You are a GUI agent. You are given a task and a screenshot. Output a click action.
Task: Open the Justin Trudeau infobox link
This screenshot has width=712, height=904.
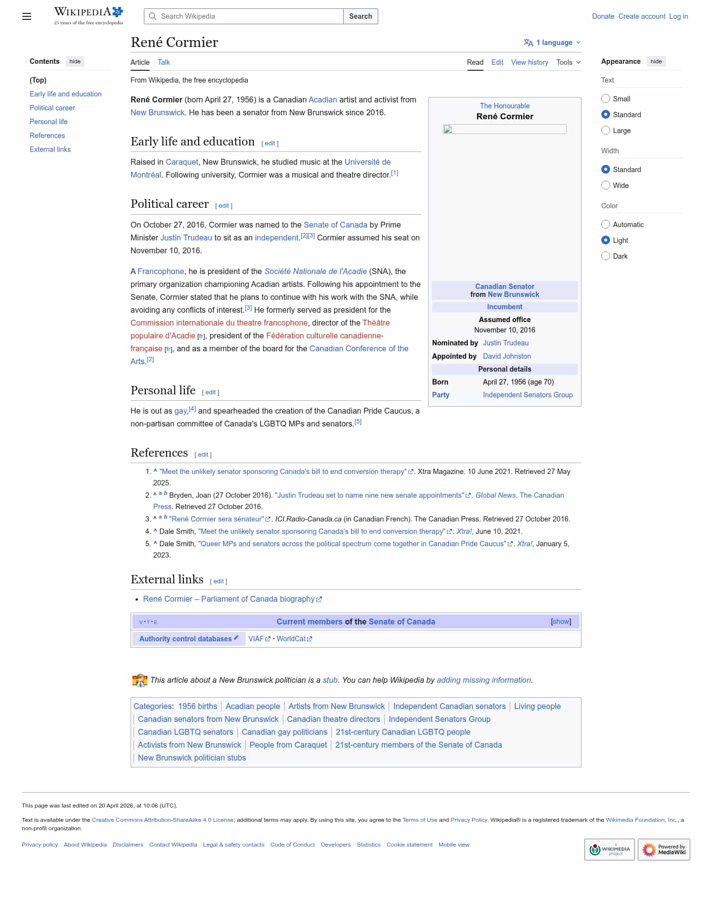[506, 343]
